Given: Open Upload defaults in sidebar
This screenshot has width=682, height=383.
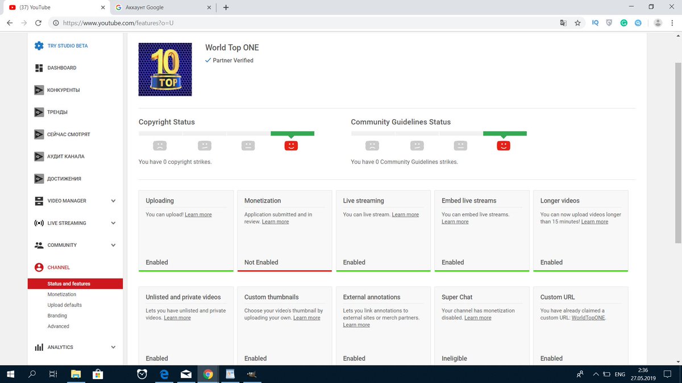Looking at the screenshot, I should (x=65, y=305).
